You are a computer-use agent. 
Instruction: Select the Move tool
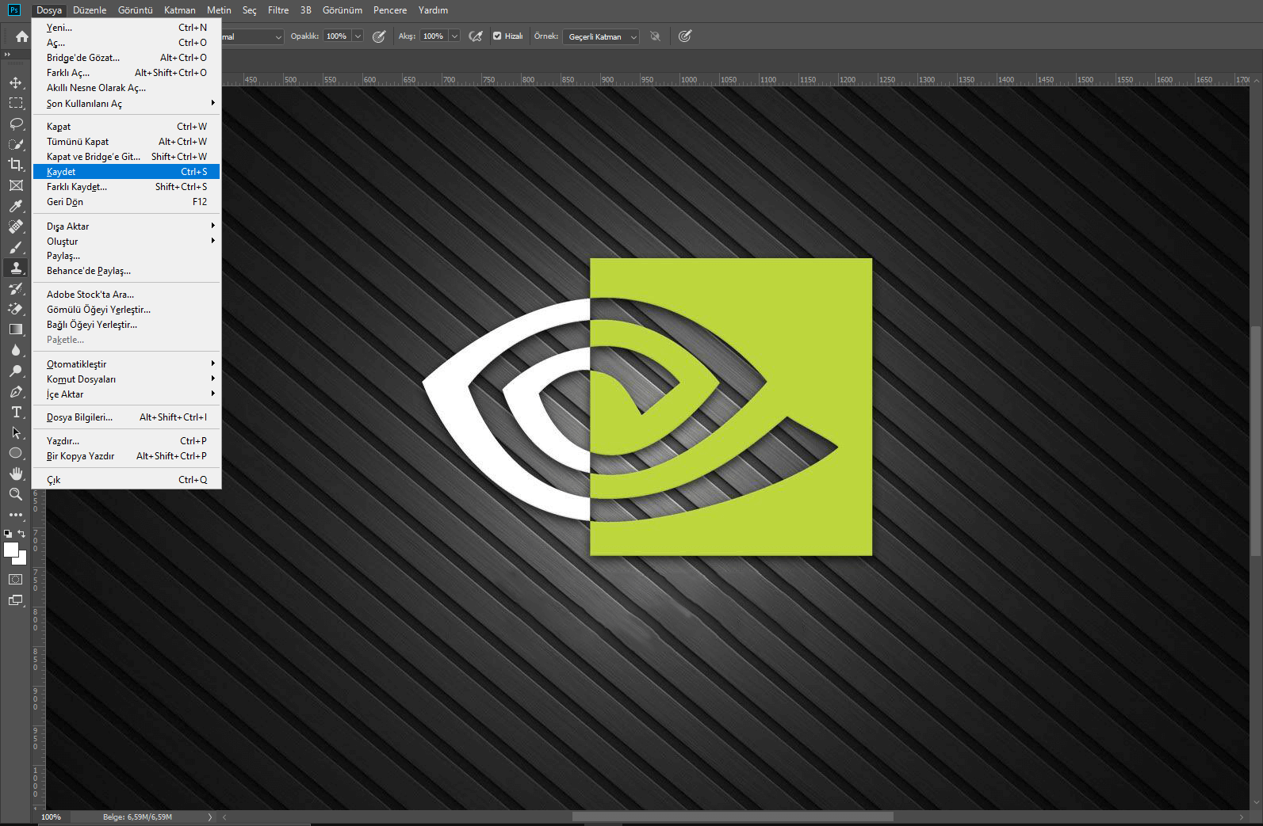coord(16,82)
